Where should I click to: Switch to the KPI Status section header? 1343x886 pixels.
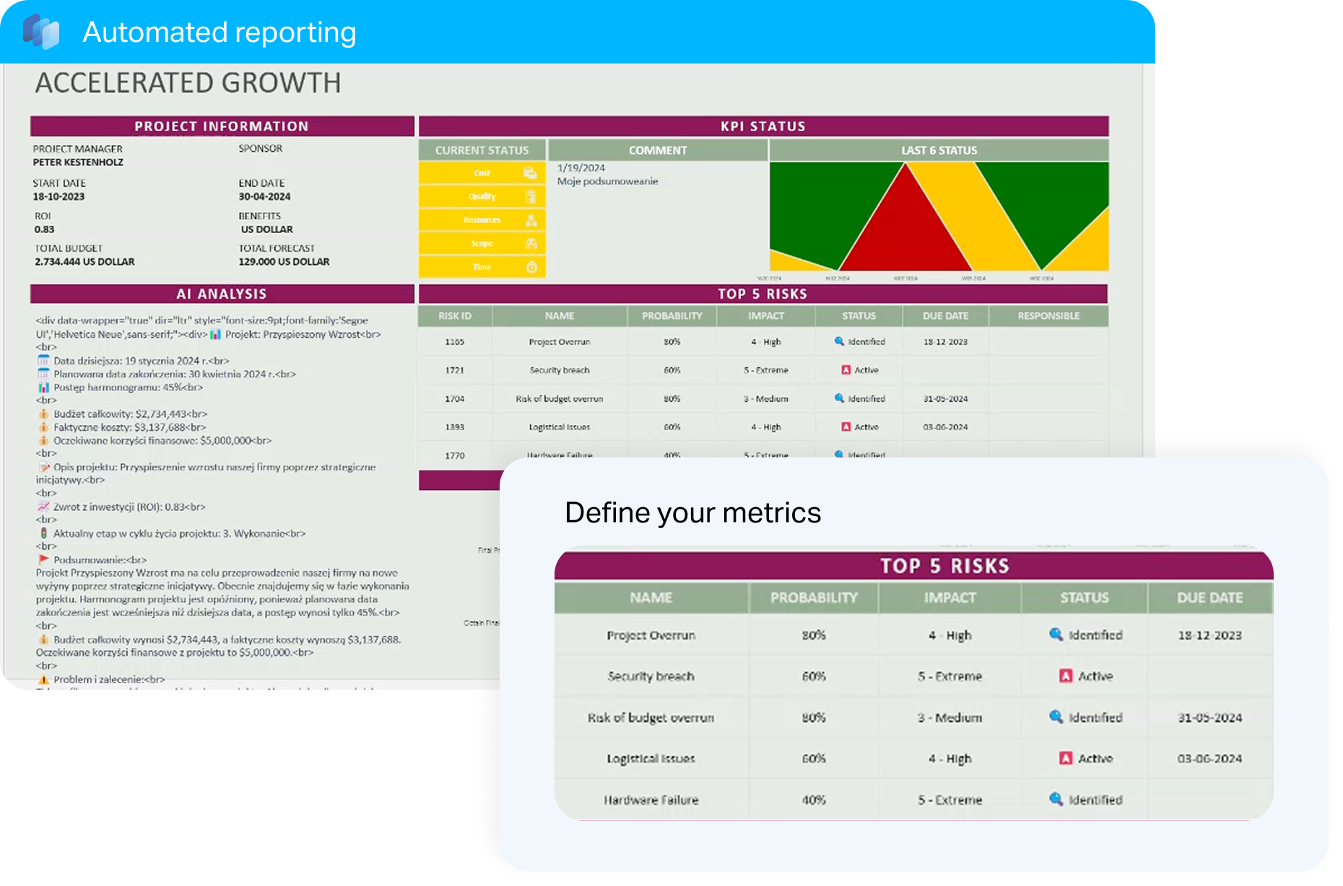[x=762, y=126]
